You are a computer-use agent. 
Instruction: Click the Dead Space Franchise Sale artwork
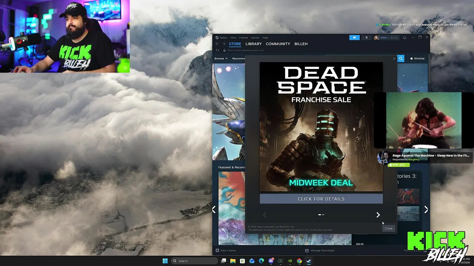[321, 127]
